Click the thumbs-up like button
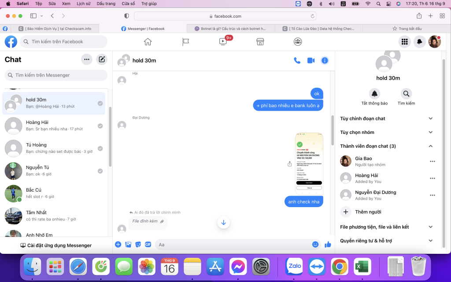The image size is (451, 282). tap(328, 245)
